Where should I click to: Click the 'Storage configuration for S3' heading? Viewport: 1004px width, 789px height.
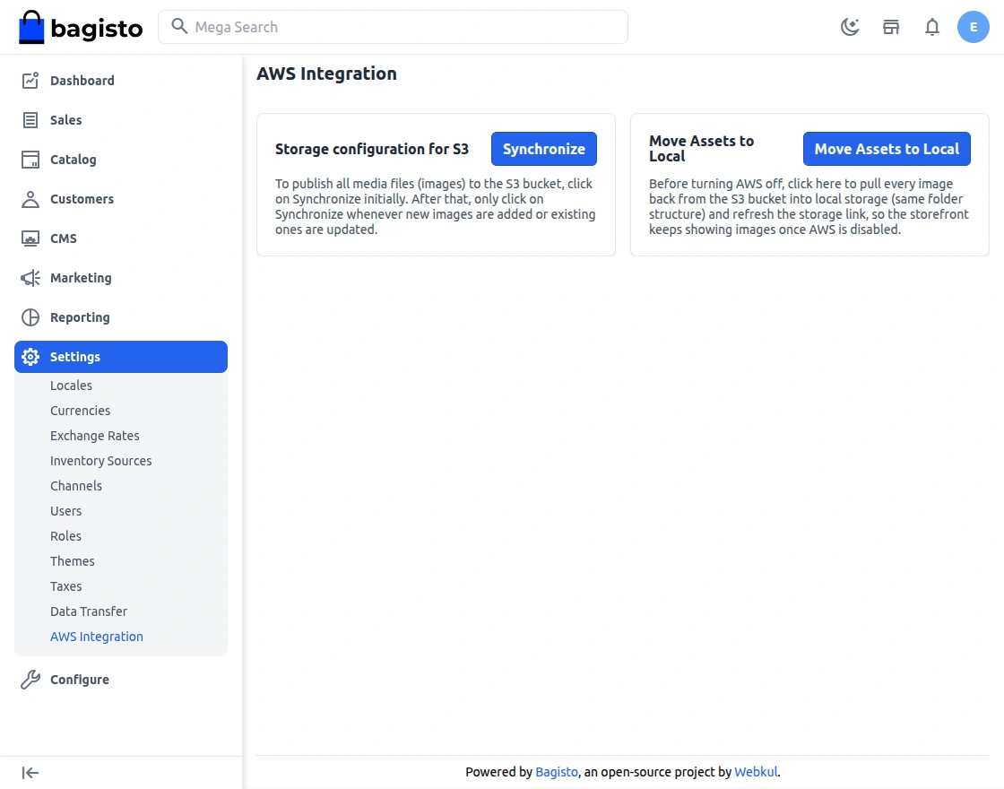coord(372,149)
